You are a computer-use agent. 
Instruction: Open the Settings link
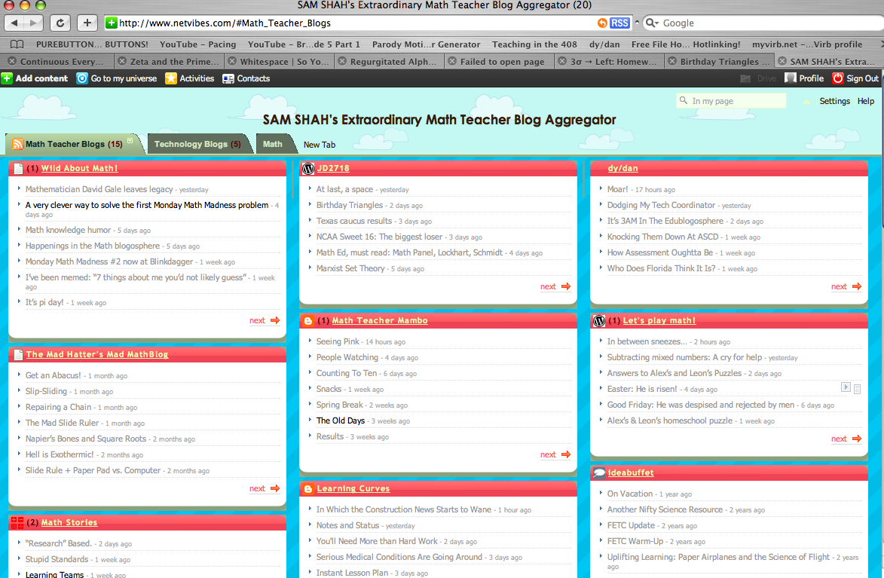click(834, 101)
